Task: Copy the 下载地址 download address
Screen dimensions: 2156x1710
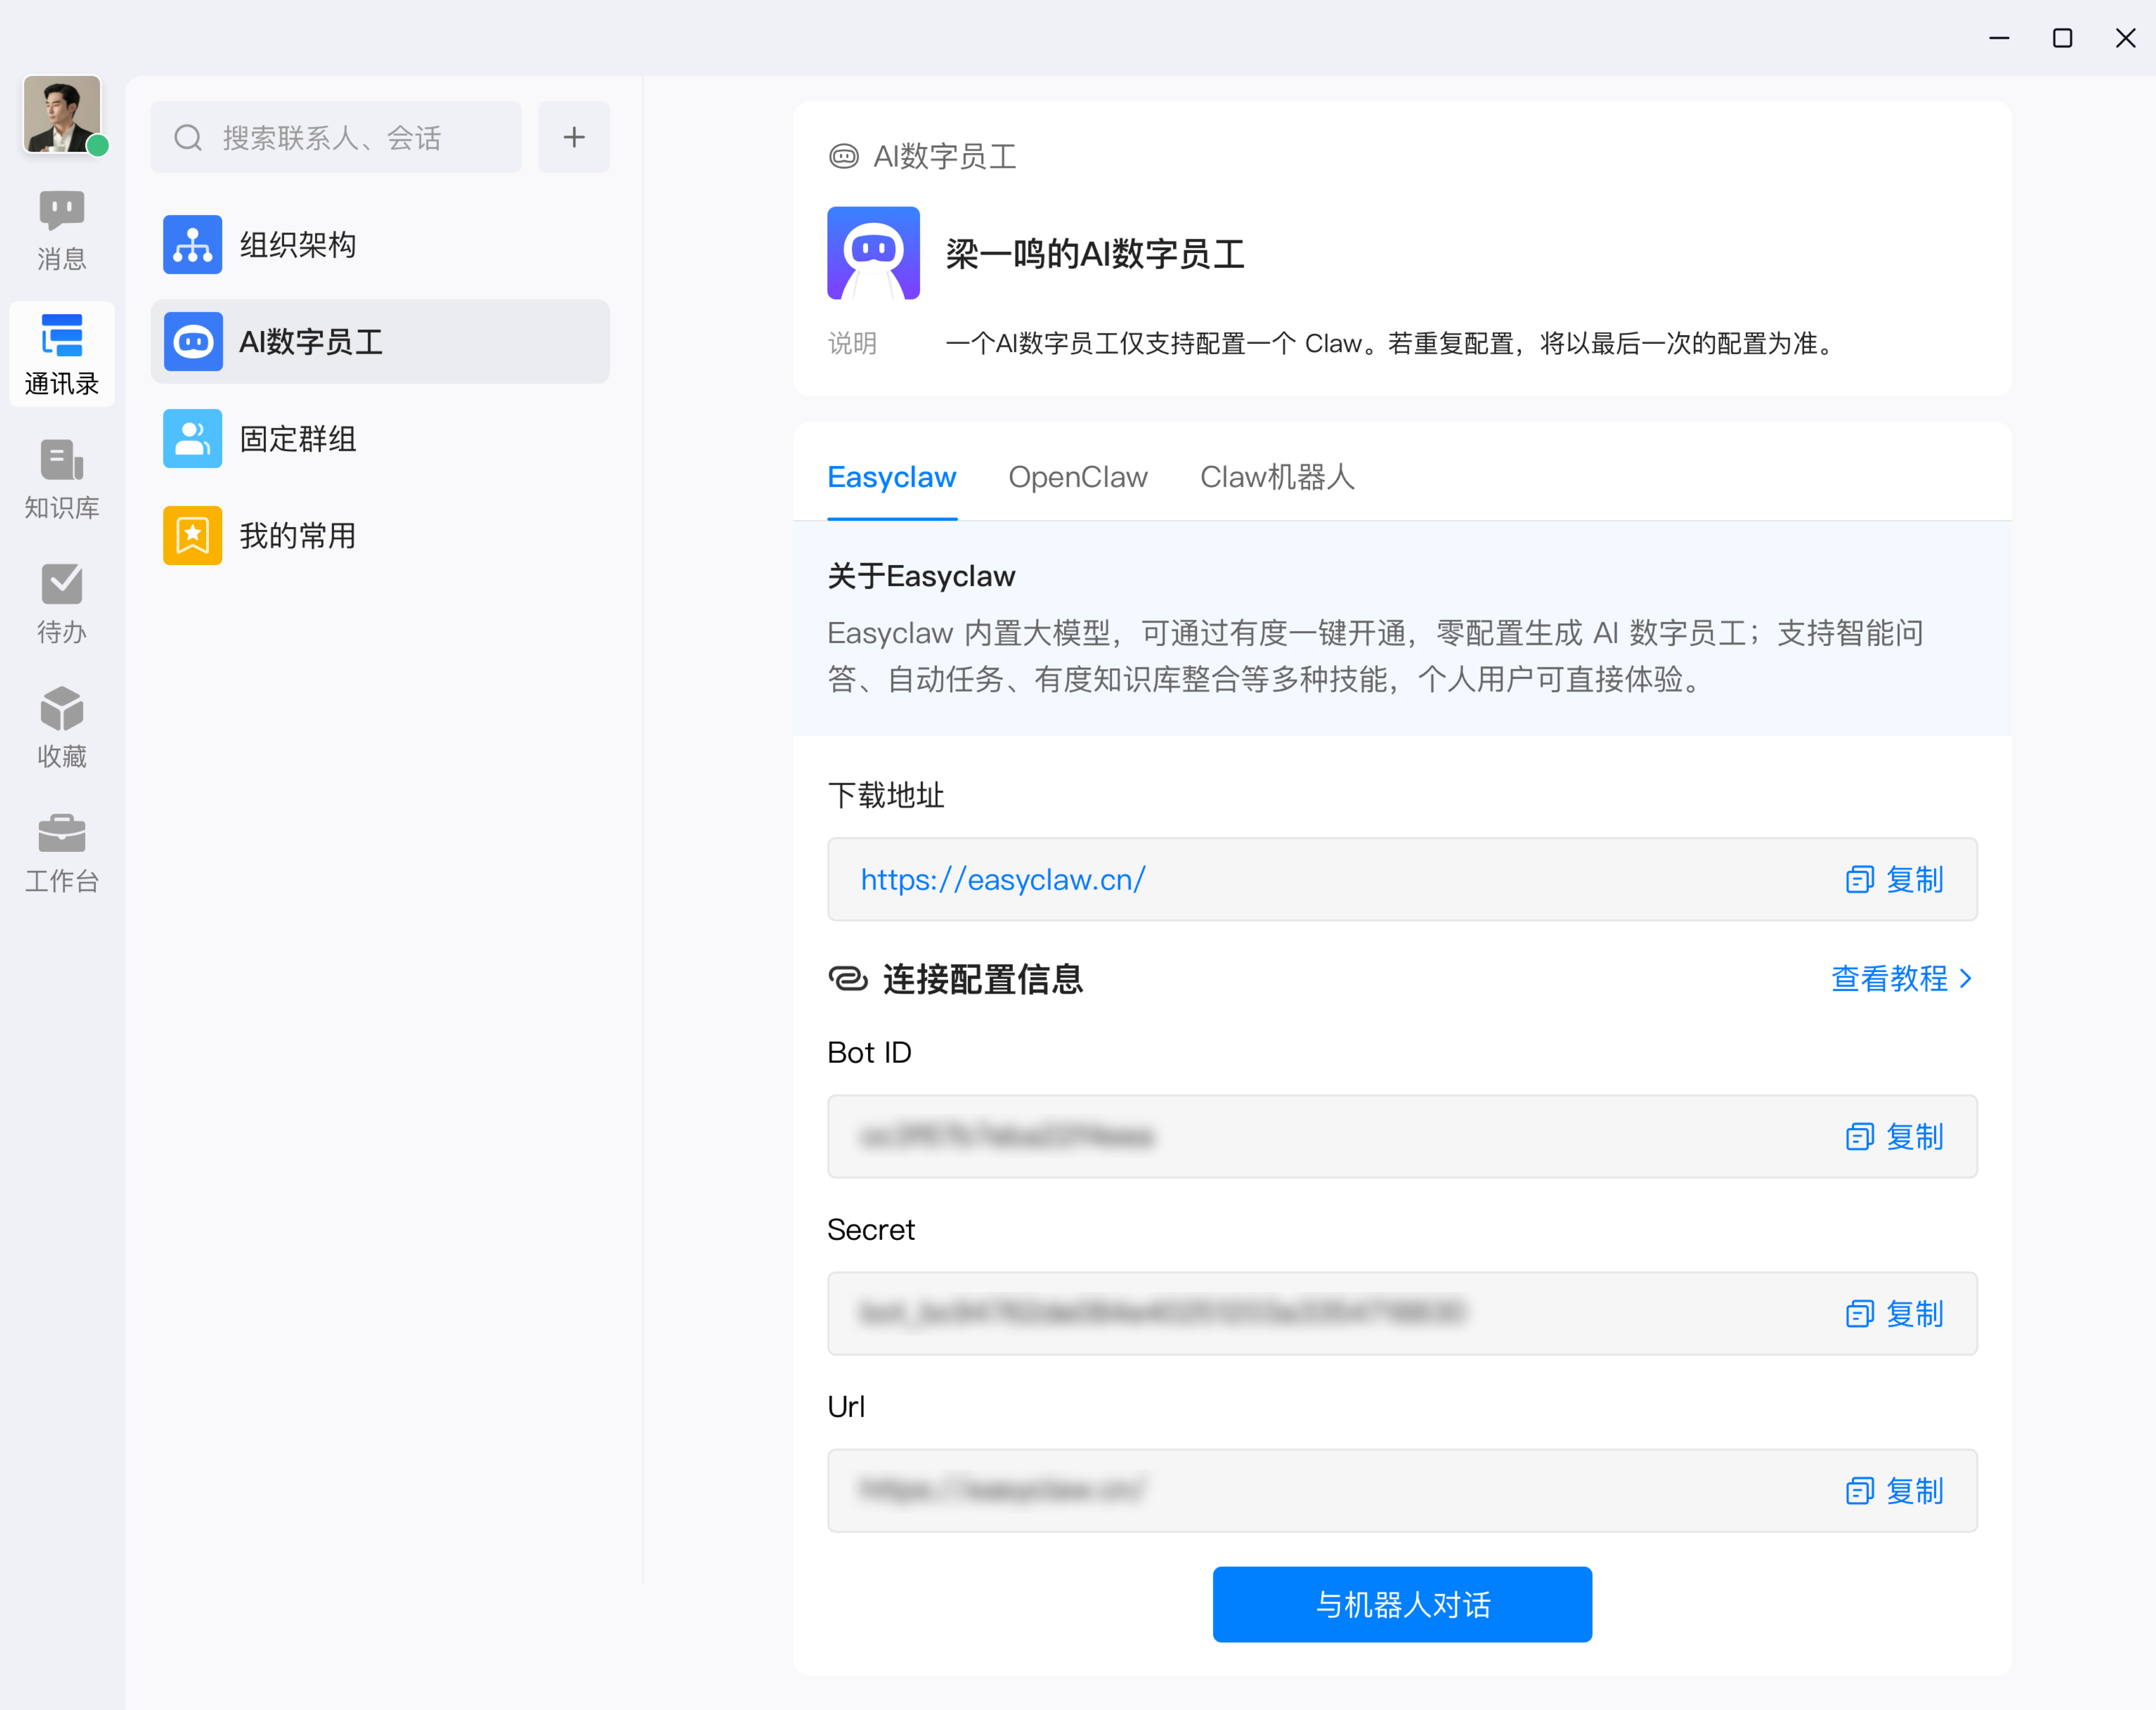Action: pyautogui.click(x=1895, y=879)
